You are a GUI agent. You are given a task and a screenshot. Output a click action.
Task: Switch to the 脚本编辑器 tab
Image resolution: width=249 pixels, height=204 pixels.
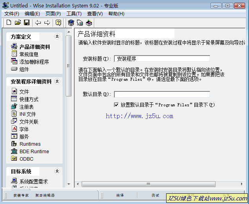click(x=45, y=195)
